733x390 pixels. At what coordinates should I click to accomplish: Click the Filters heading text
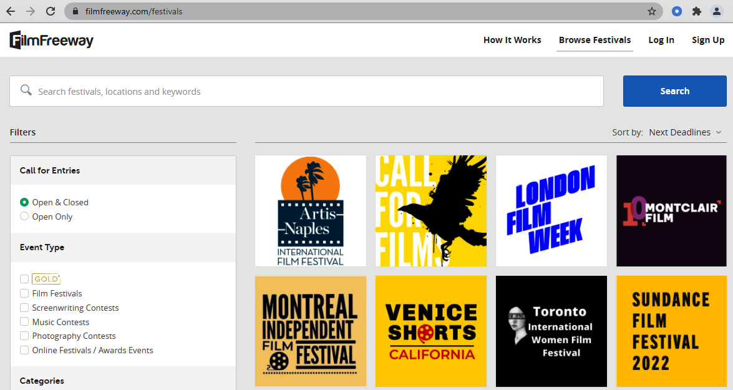pyautogui.click(x=22, y=132)
